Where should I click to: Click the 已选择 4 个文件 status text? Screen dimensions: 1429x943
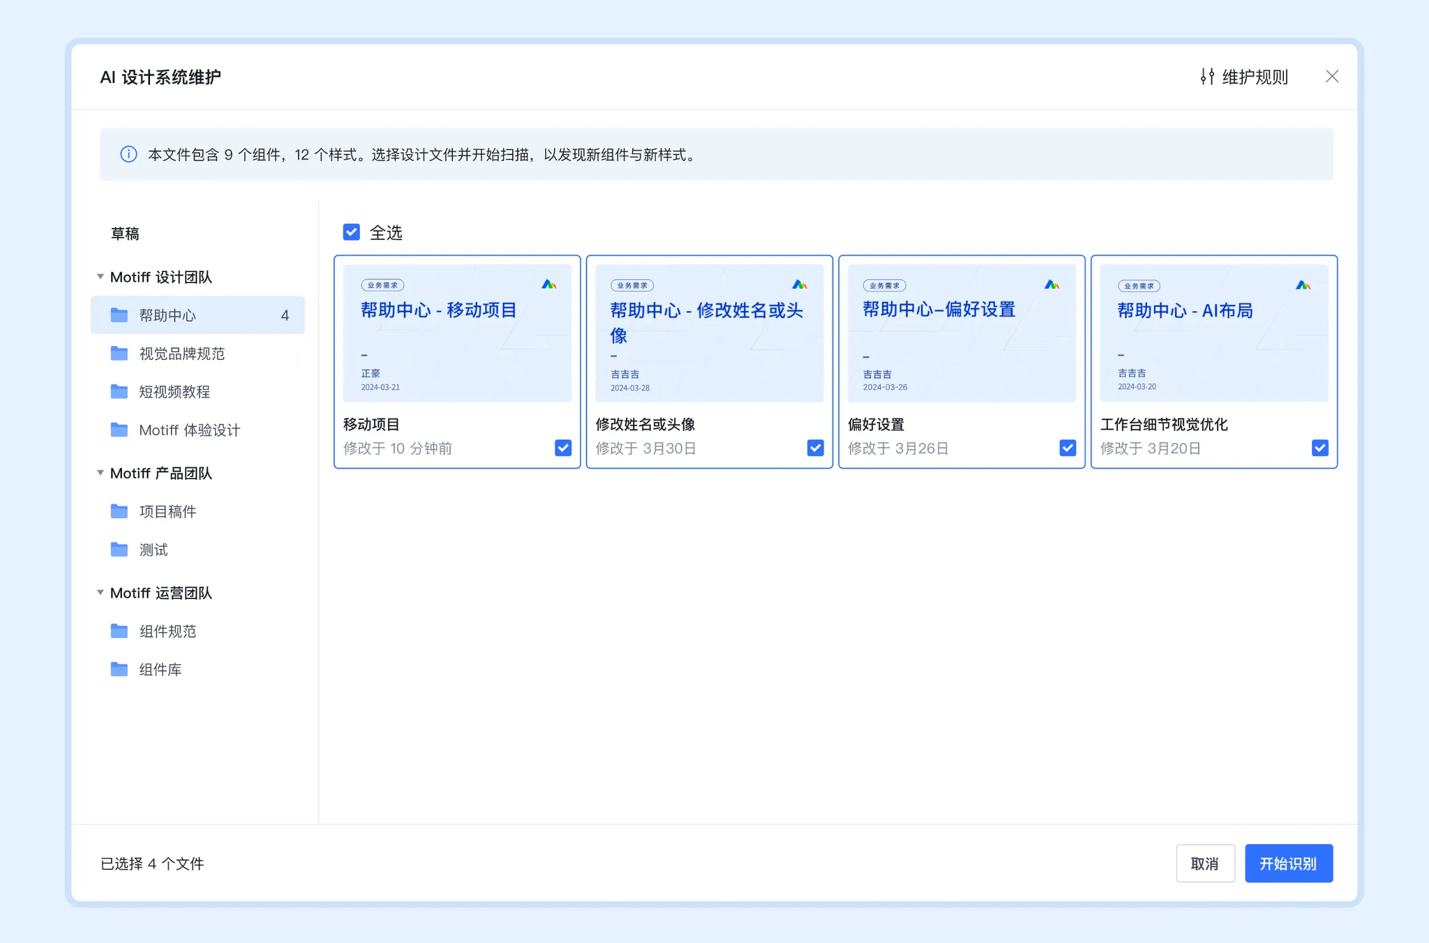[152, 863]
